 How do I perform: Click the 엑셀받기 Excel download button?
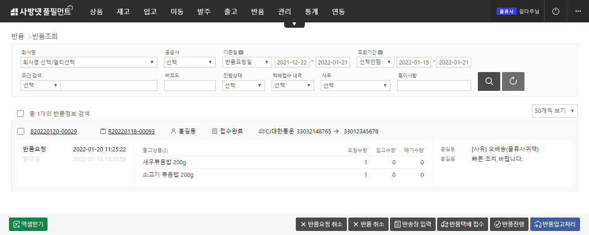click(x=28, y=224)
